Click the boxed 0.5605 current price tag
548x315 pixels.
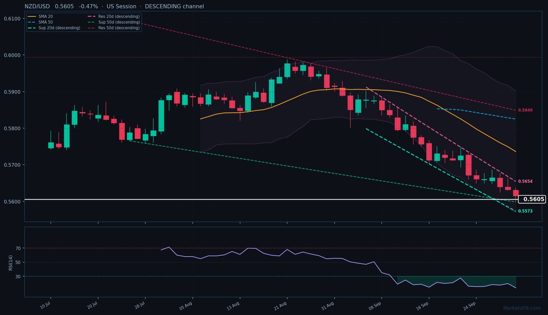pos(532,199)
